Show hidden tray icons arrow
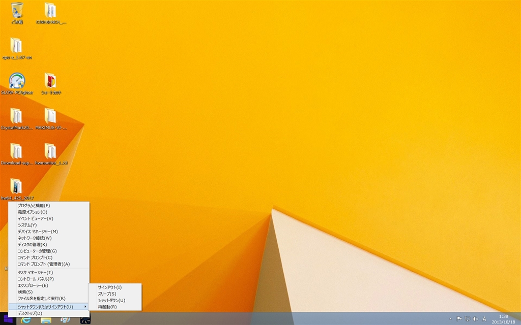 point(450,319)
